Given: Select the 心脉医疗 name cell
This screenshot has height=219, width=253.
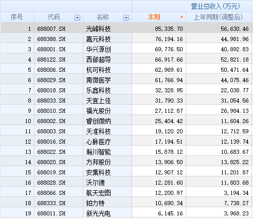Looking at the screenshot, I should [x=98, y=142].
